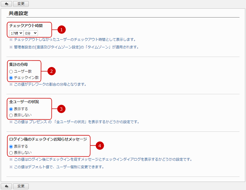Choose 表示しない under 全ユーザーの状況
The height and width of the screenshot is (190, 246).
[11, 115]
